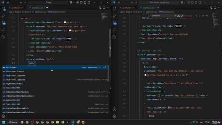This screenshot has width=222, height=125.
Task: Click command center search box in left window
Action: pos(48,2)
